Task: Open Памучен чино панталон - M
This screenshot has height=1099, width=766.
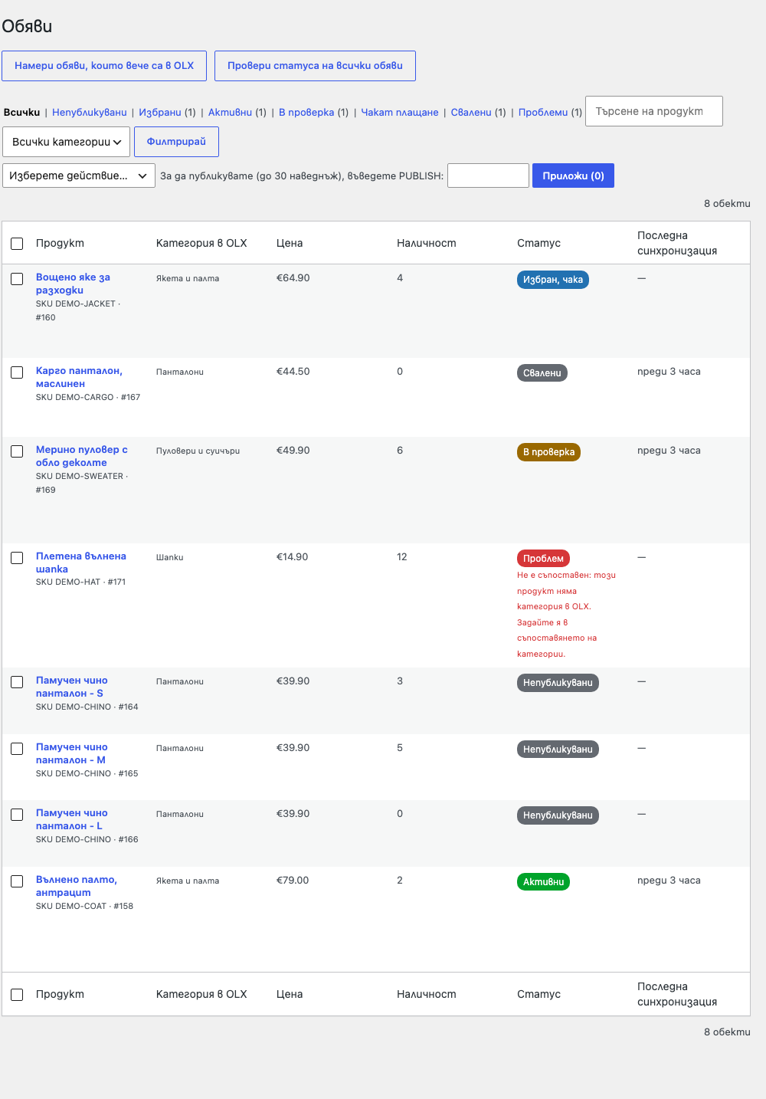Action: tap(72, 753)
